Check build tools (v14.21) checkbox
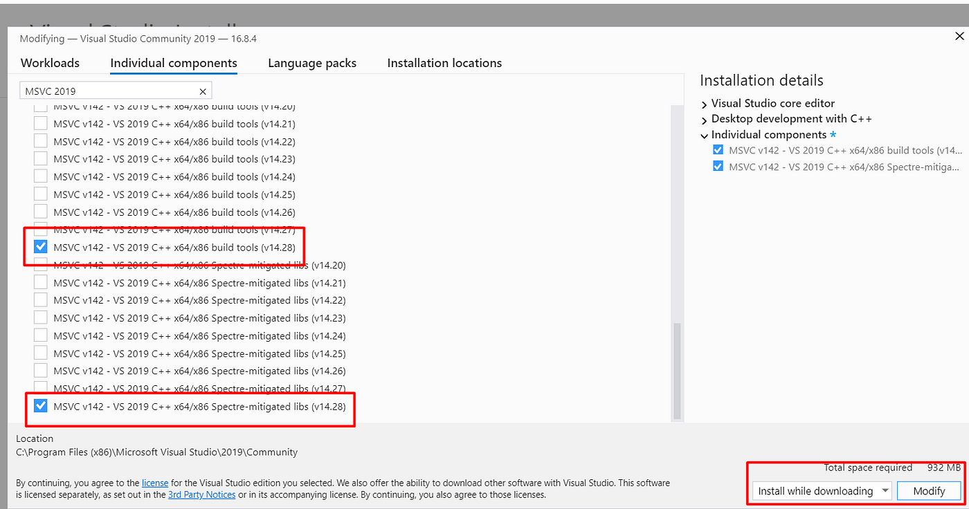 41,124
